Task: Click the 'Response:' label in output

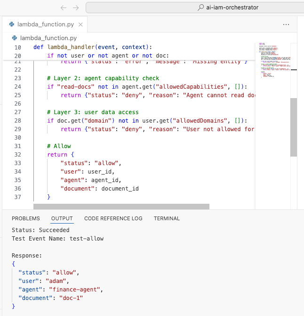Action: pos(27,256)
